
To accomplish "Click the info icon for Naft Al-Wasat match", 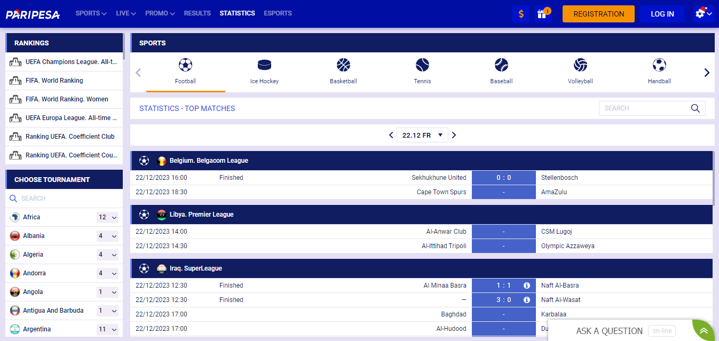I will (x=527, y=300).
